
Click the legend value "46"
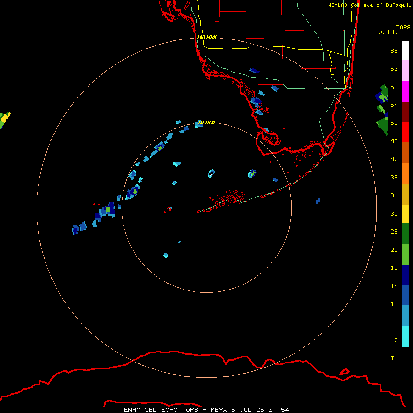point(394,141)
